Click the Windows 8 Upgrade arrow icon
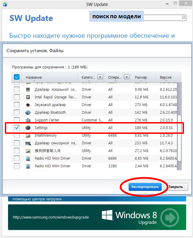193x238 pixels. 170,217
